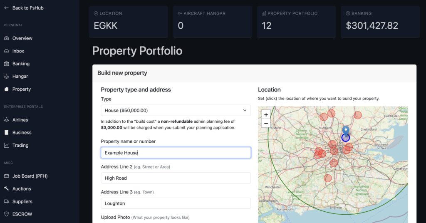
Task: Click the Banking building icon
Action: point(6,64)
